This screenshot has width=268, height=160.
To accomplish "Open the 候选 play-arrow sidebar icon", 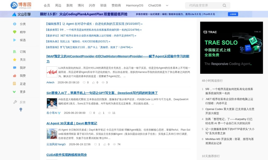I will tap(15, 40).
